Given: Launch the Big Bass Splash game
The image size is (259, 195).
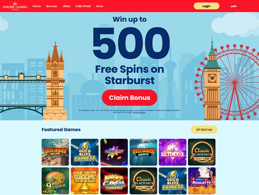Looking at the screenshot, I should point(55,152).
